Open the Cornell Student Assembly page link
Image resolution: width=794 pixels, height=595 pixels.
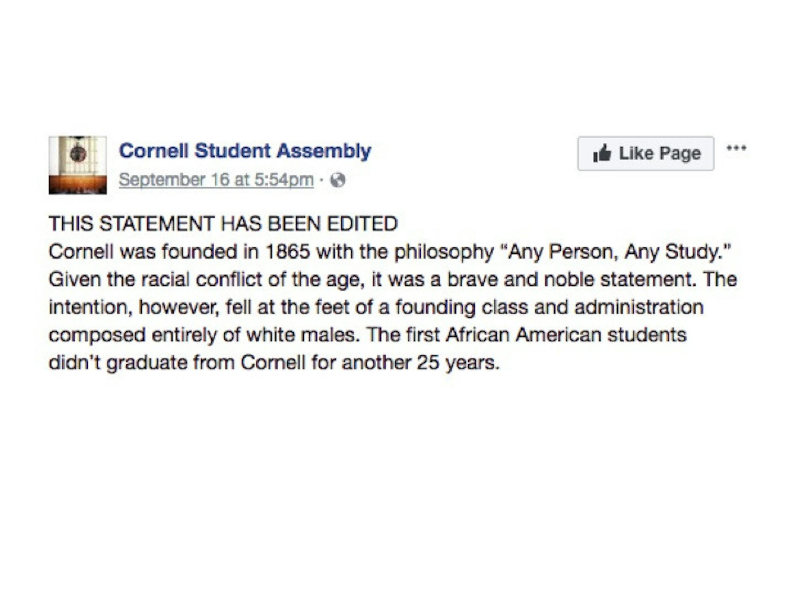tap(245, 151)
